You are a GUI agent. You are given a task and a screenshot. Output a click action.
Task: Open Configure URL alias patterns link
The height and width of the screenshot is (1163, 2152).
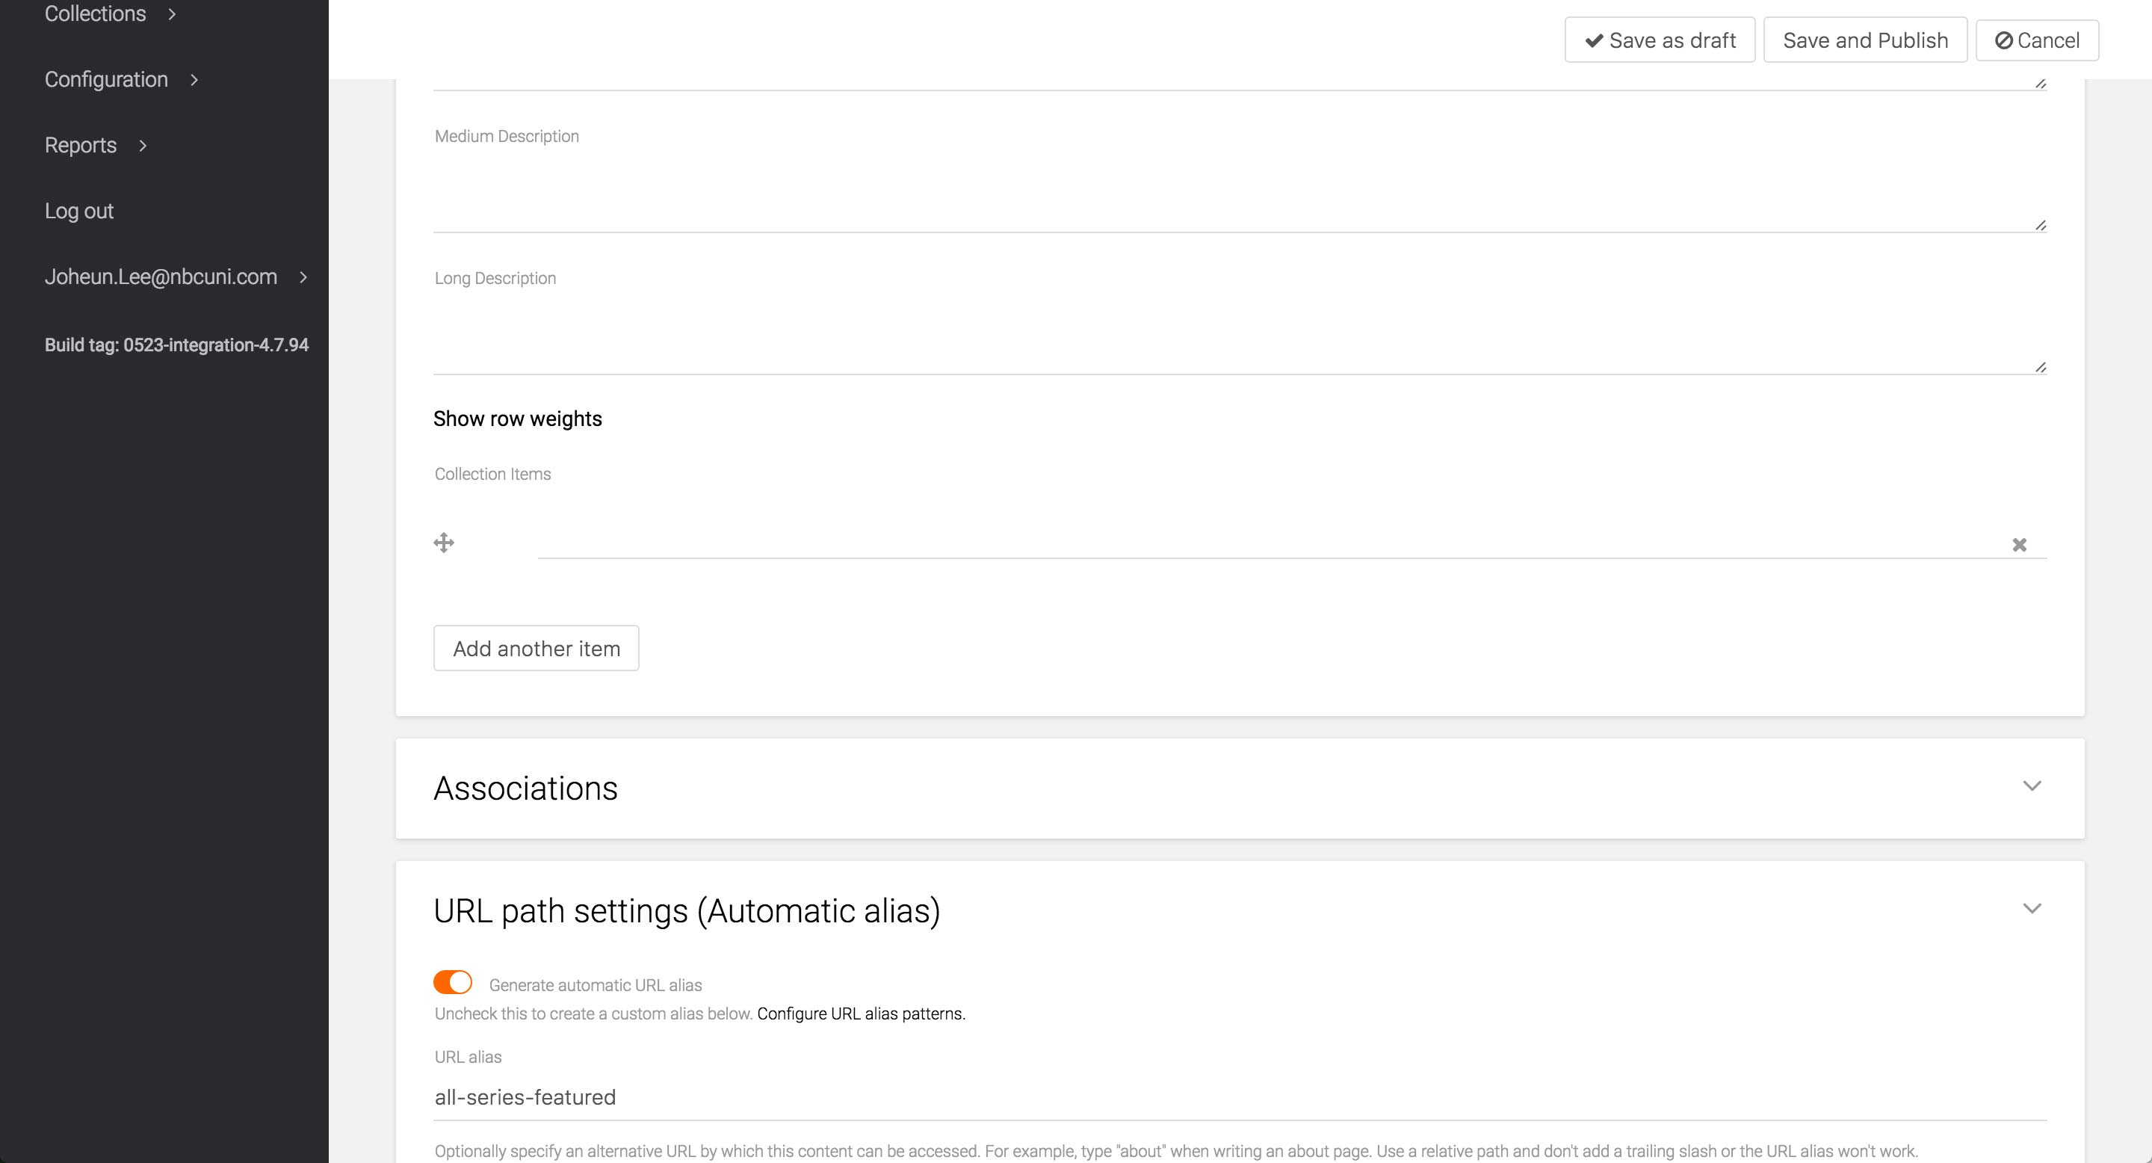click(861, 1014)
